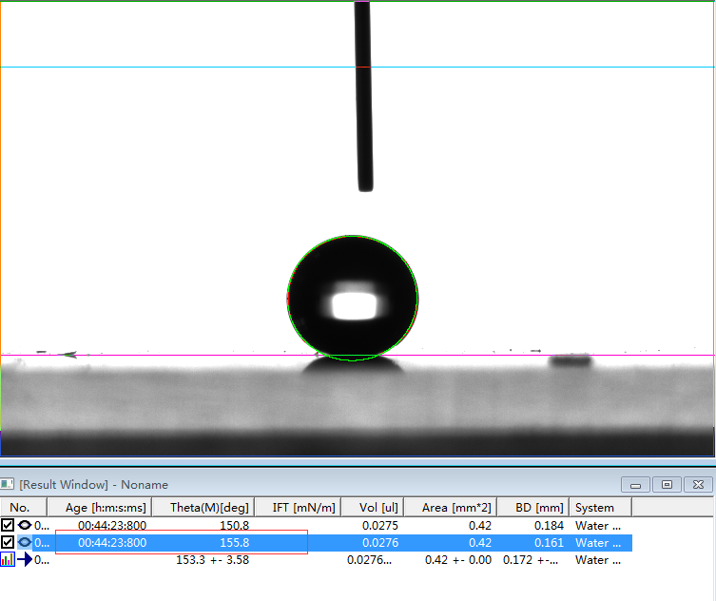Viewport: 716px width, 601px height.
Task: Click the Age [h:m:s:ms] column header
Action: pyautogui.click(x=106, y=508)
